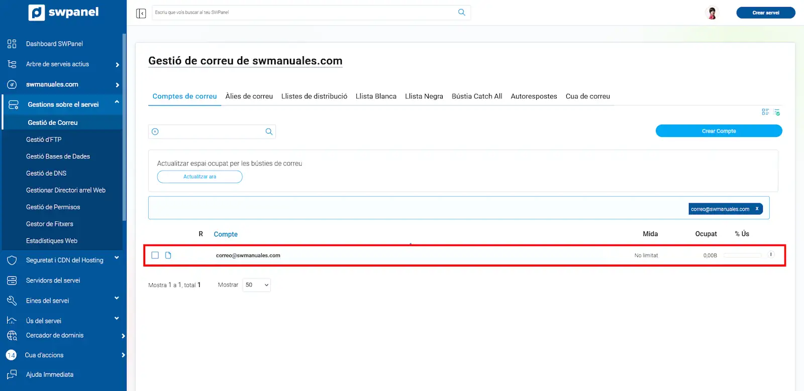Switch to the Bústia Catch All tab
The image size is (804, 391).
[x=477, y=96]
